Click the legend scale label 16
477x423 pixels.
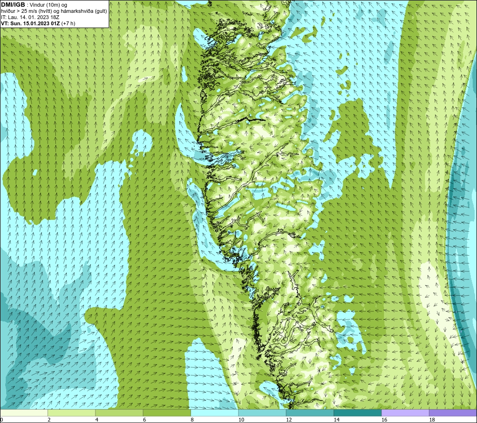click(x=384, y=420)
